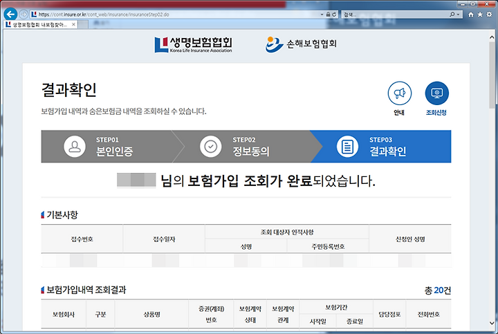Close the 생명보험협회 browser tab
Viewport: 498px width, 334px height.
coord(74,24)
